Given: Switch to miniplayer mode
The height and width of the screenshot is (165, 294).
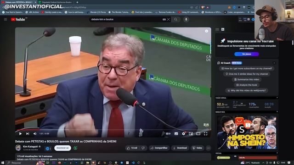Looking at the screenshot, I should tap(191, 133).
